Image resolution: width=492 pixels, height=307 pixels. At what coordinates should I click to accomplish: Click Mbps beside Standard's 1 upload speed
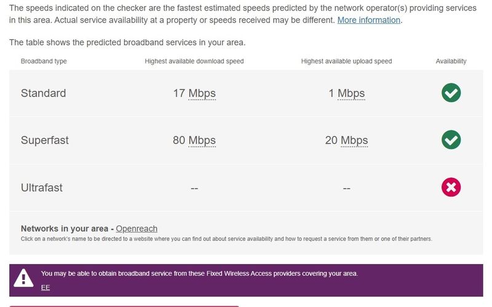351,93
